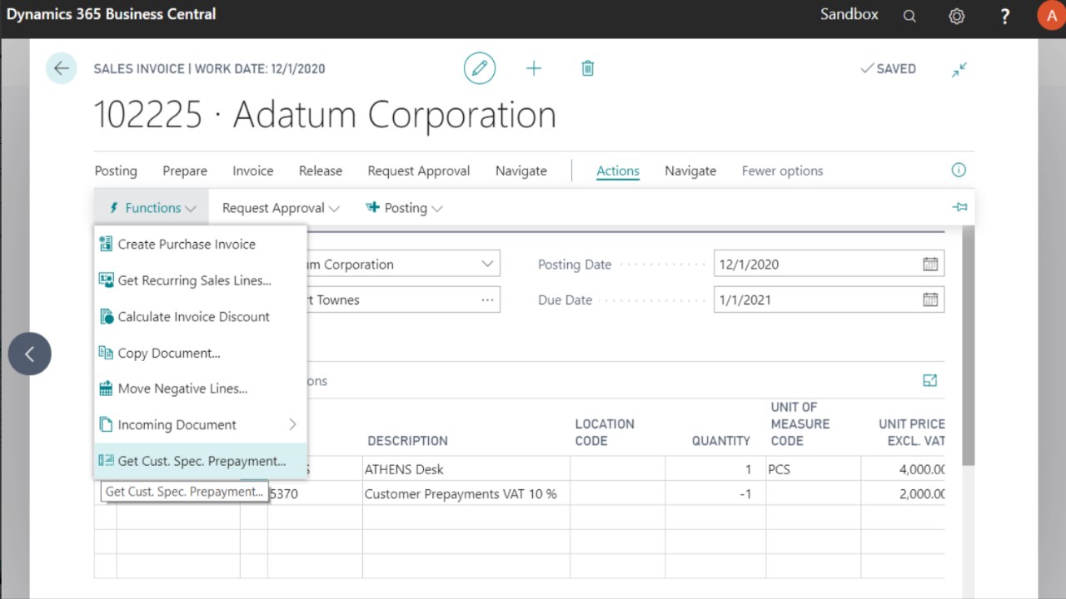Click the ATHENS Desk description cell
The height and width of the screenshot is (599, 1066).
(x=466, y=469)
